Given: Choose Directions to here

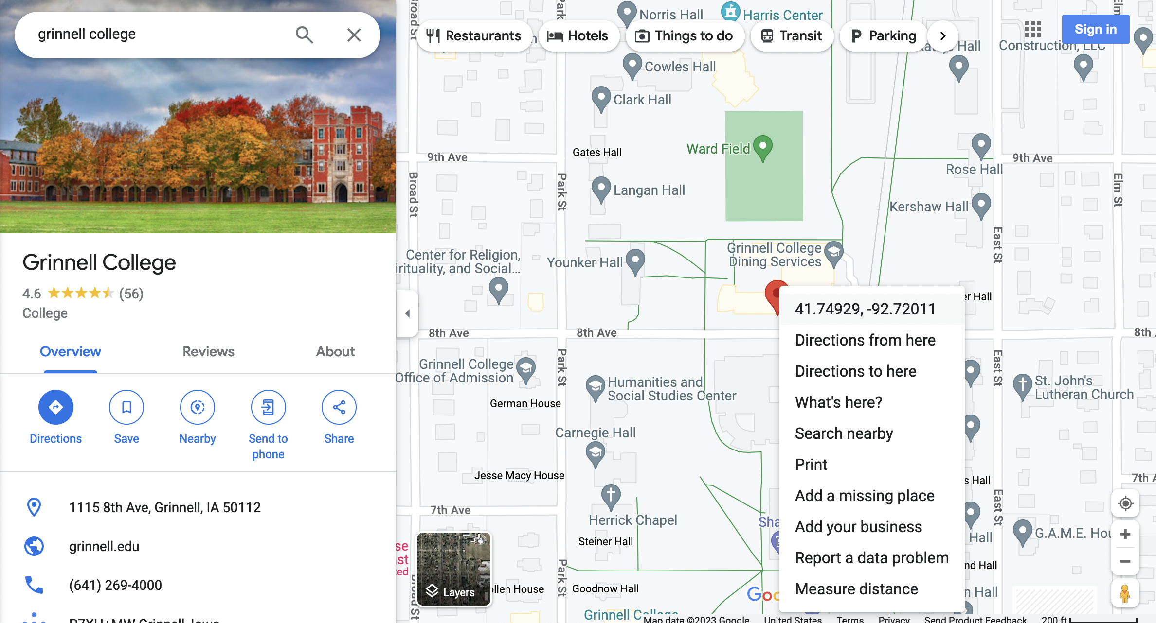Looking at the screenshot, I should pos(871,371).
